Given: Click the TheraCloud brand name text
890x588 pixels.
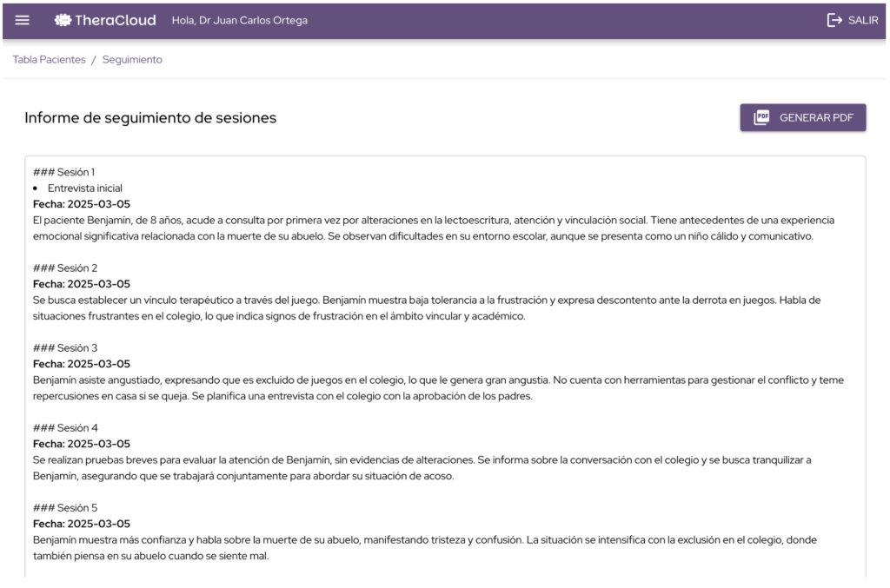Looking at the screenshot, I should (116, 20).
